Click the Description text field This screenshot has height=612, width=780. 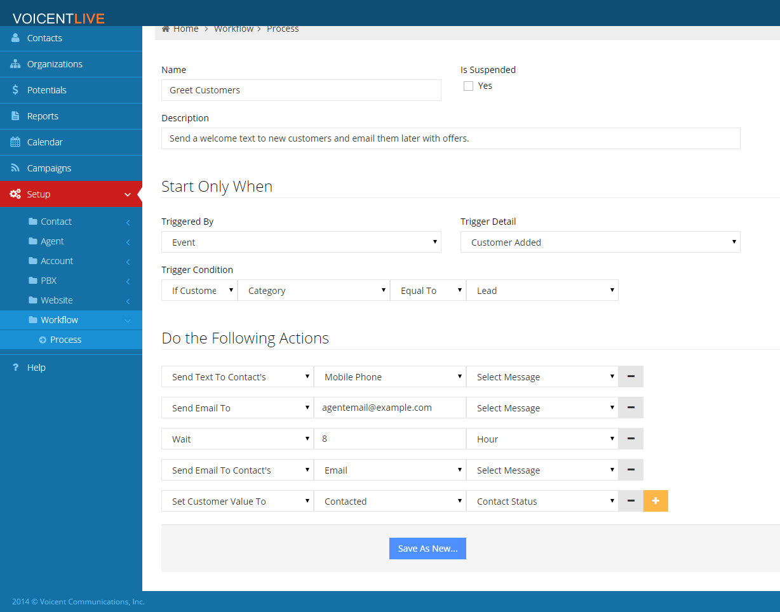451,138
